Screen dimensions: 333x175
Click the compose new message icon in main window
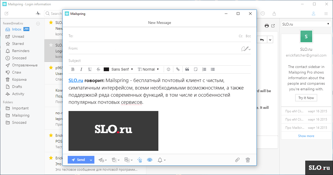(x=6, y=14)
